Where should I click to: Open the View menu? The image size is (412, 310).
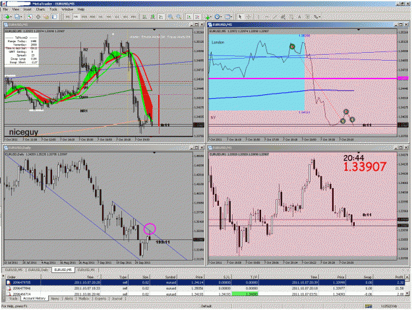16,9
